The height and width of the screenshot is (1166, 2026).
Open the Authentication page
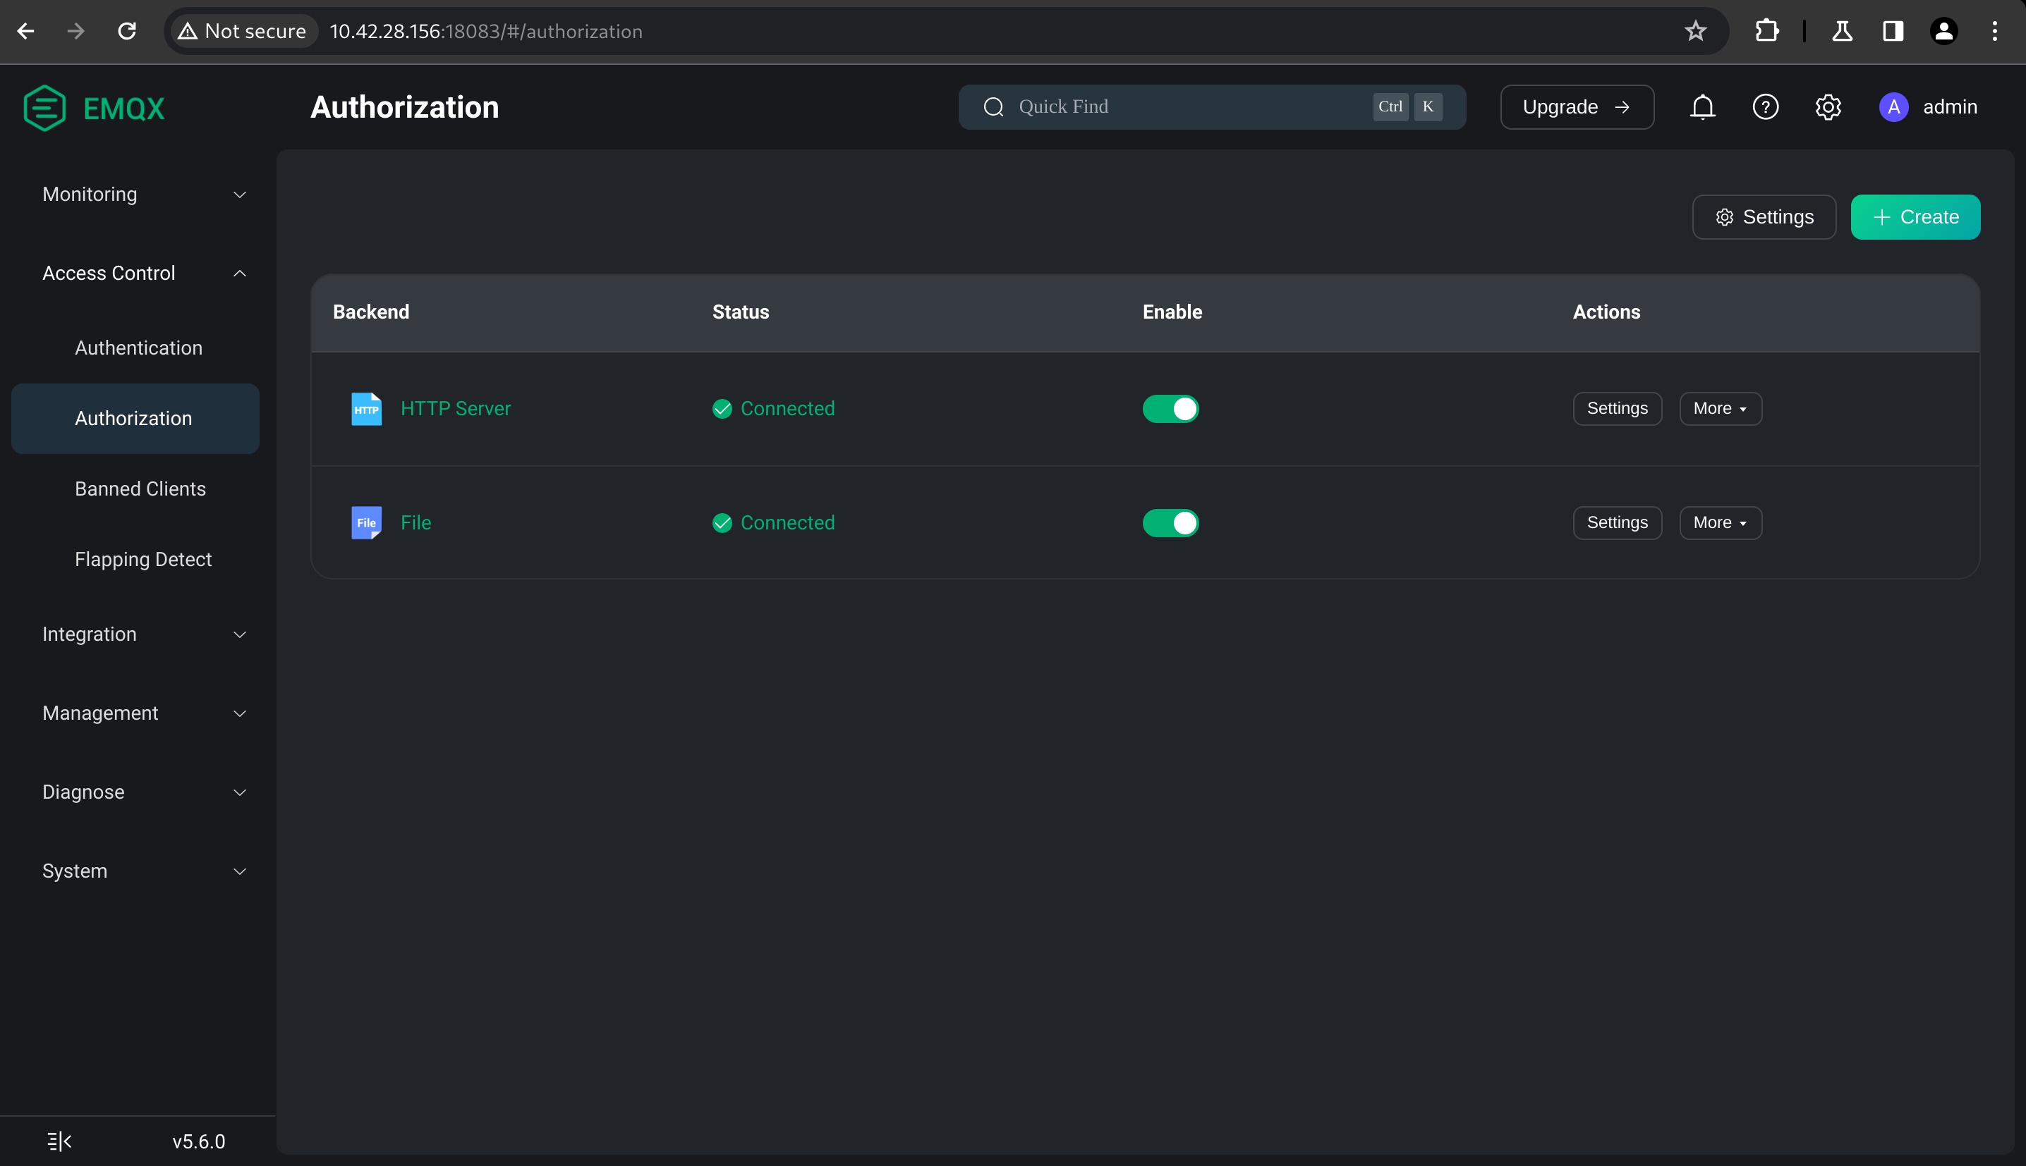(138, 347)
